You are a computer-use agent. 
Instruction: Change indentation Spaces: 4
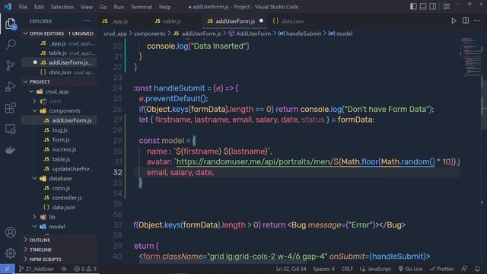[323, 269]
